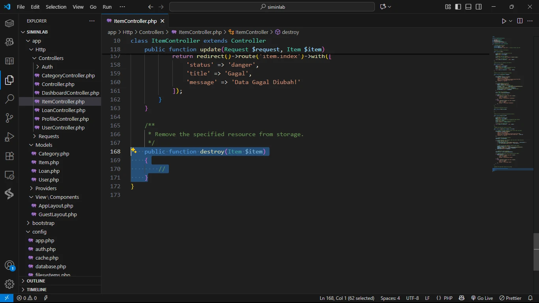Image resolution: width=539 pixels, height=303 pixels.
Task: Expand the OUTLINE section
Action: click(x=36, y=281)
